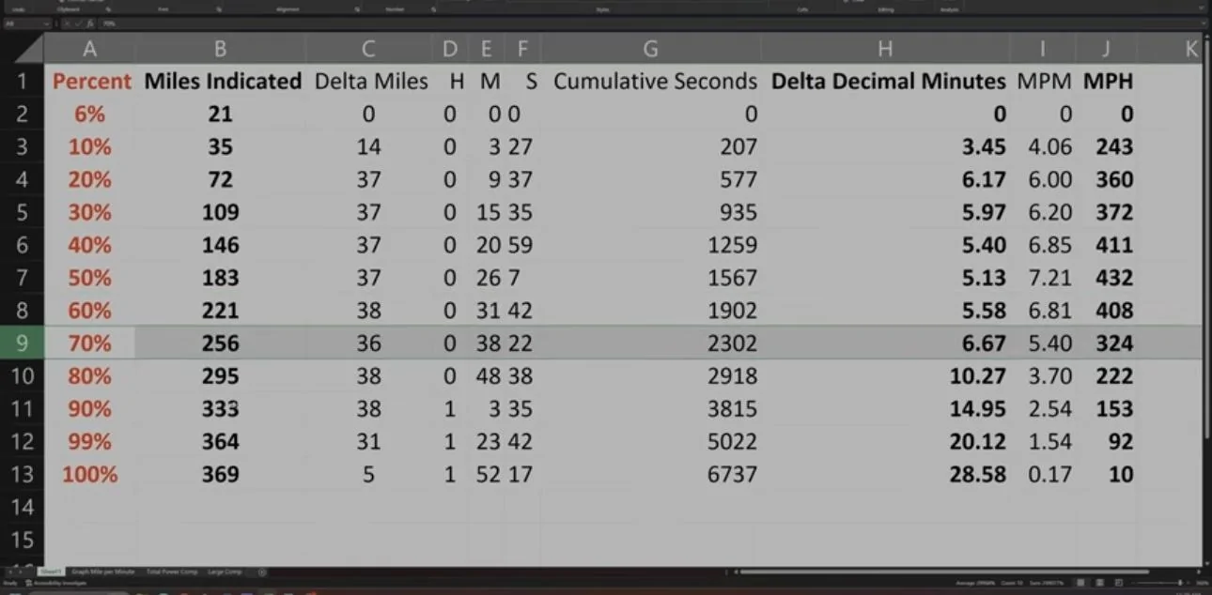
Task: Open the Number group dialog launcher
Action: [433, 9]
